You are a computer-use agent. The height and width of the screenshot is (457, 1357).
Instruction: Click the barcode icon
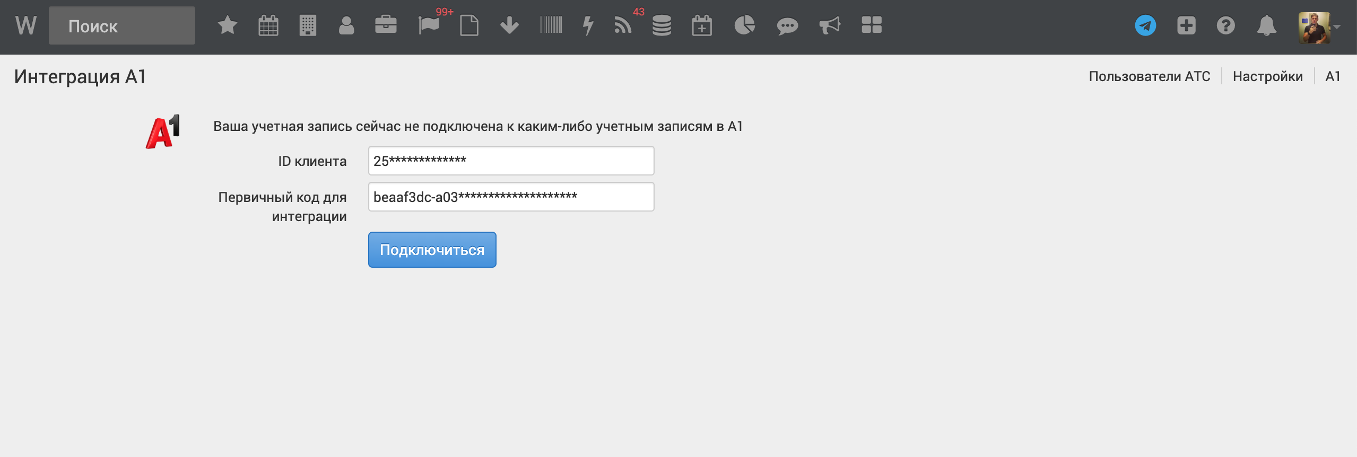[x=551, y=25]
